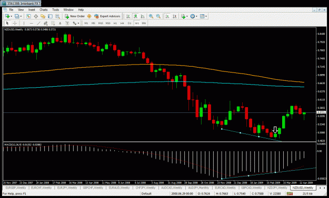
Task: Toggle chart Auto Scroll
Action: [x=167, y=16]
